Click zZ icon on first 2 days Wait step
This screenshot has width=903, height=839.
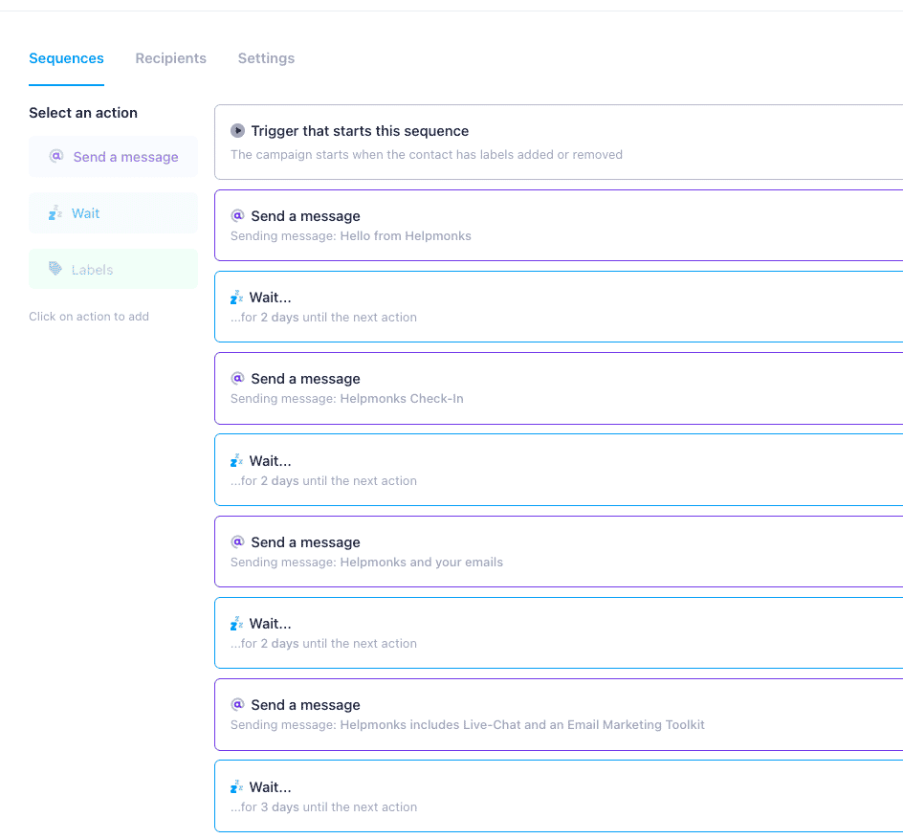coord(236,298)
